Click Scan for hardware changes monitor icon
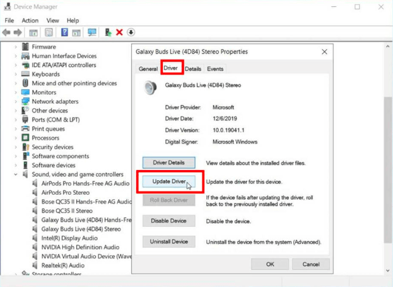The height and width of the screenshot is (287, 393). click(x=92, y=32)
